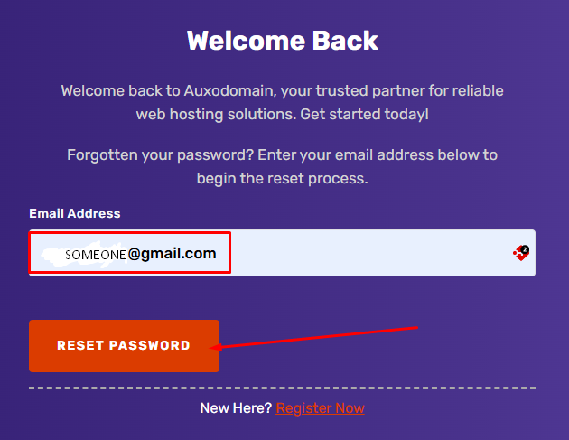The width and height of the screenshot is (569, 440).
Task: Click the red highlight box border around the email
Action: point(129,233)
